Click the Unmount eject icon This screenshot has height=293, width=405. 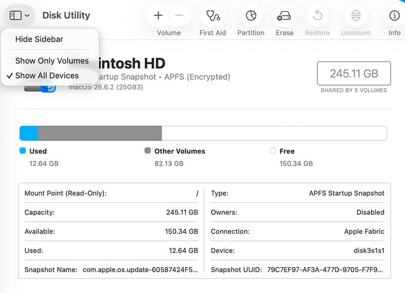356,16
